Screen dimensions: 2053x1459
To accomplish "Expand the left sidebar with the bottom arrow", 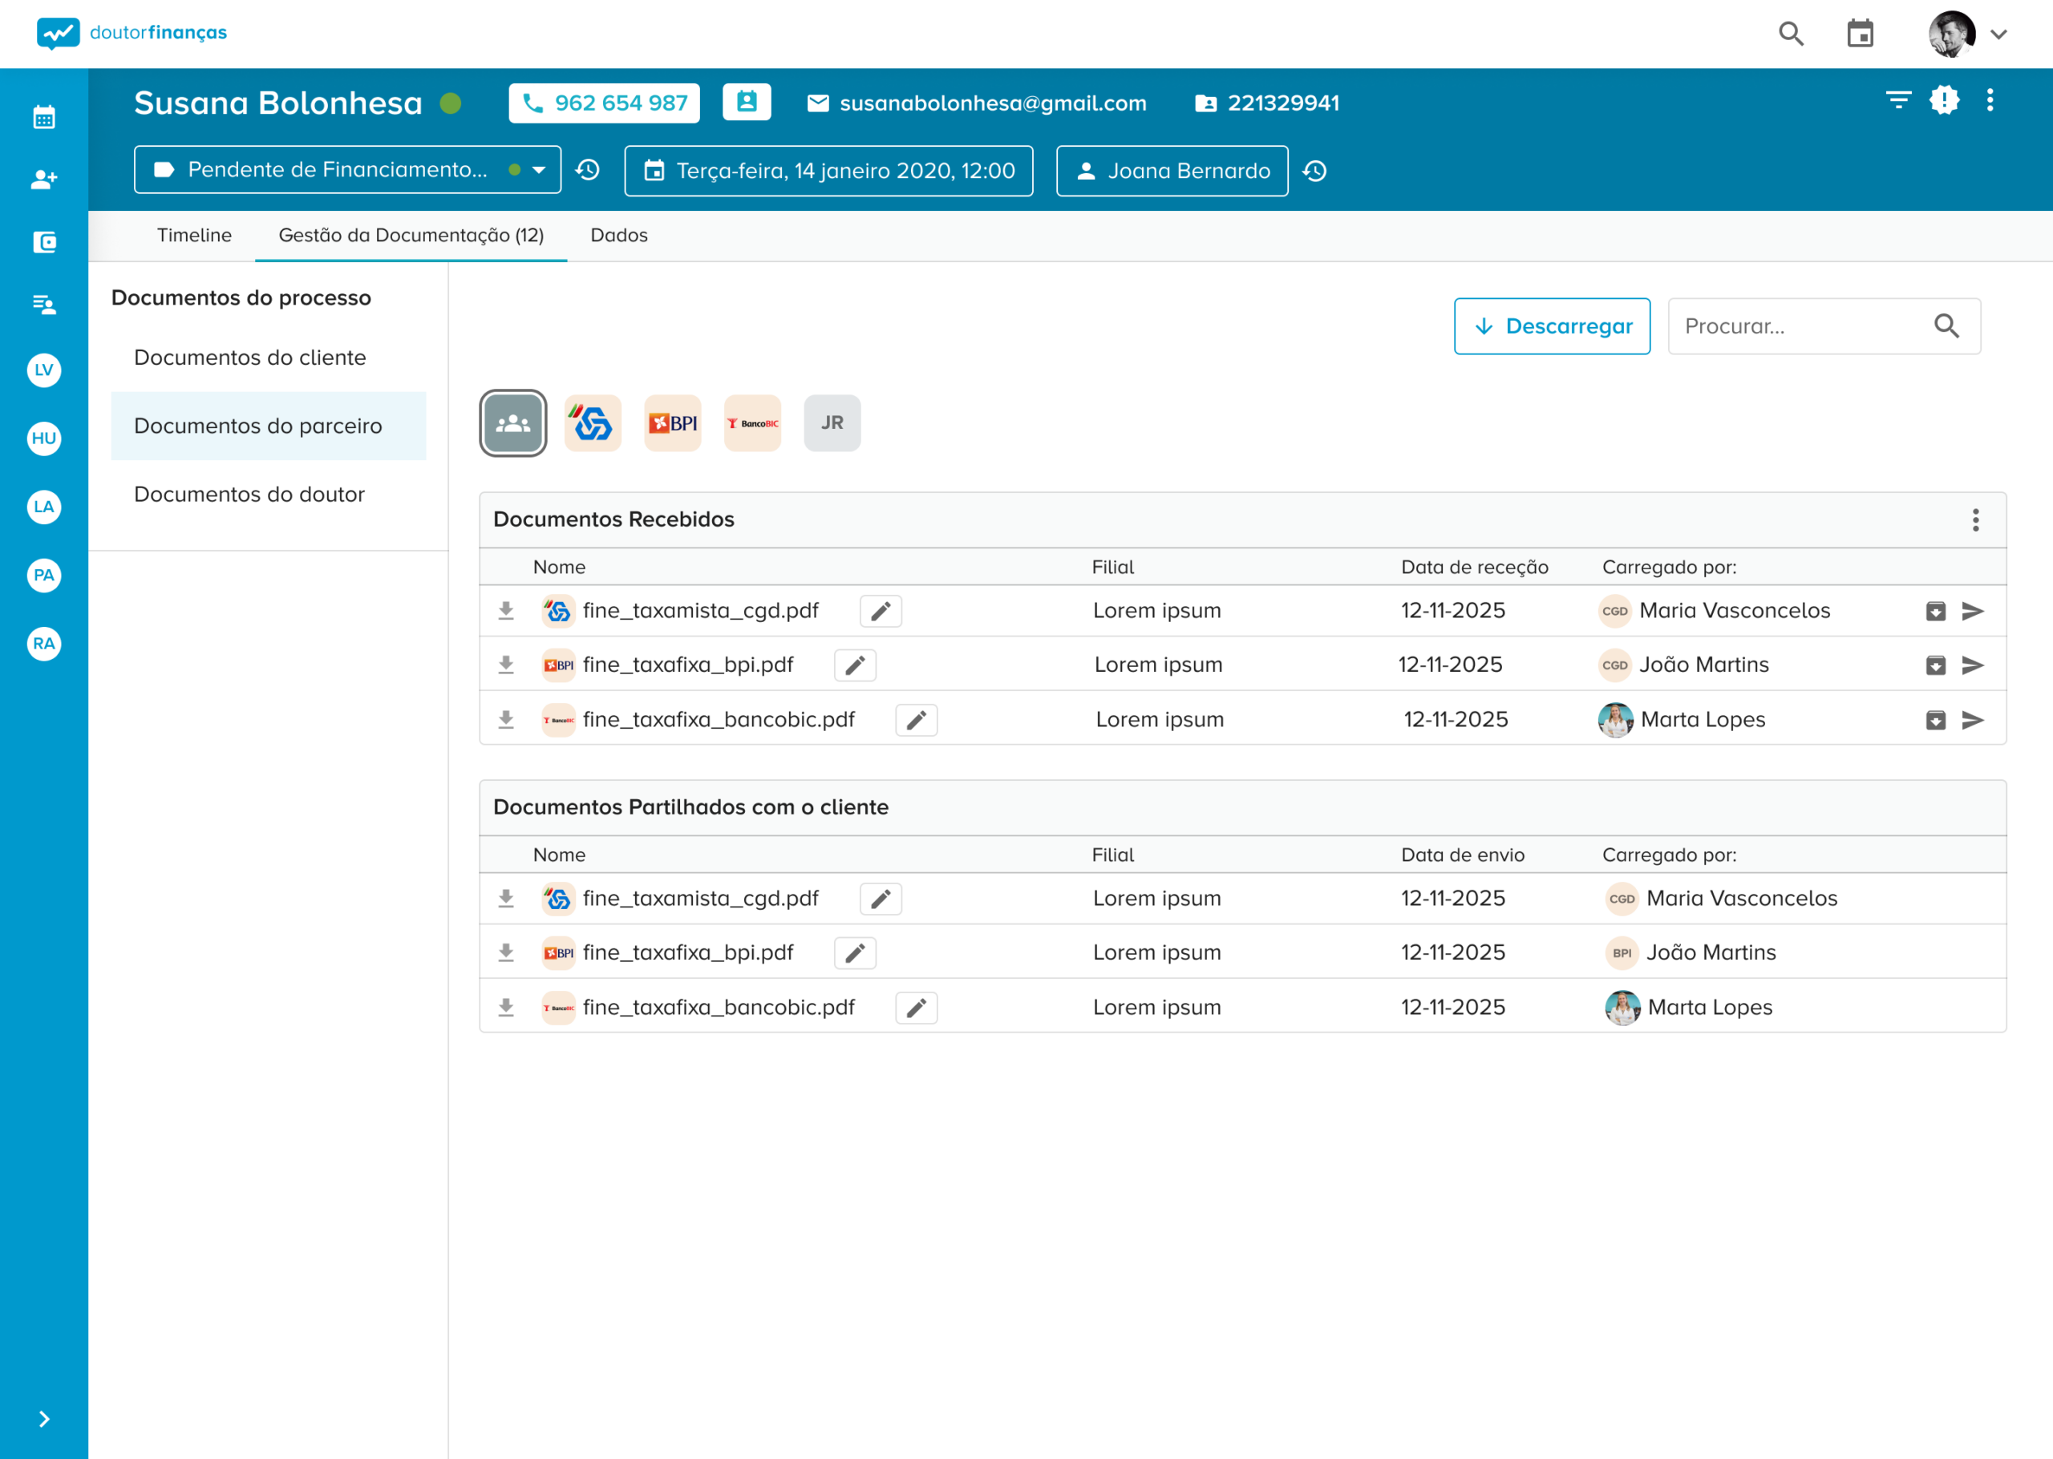I will 44,1419.
